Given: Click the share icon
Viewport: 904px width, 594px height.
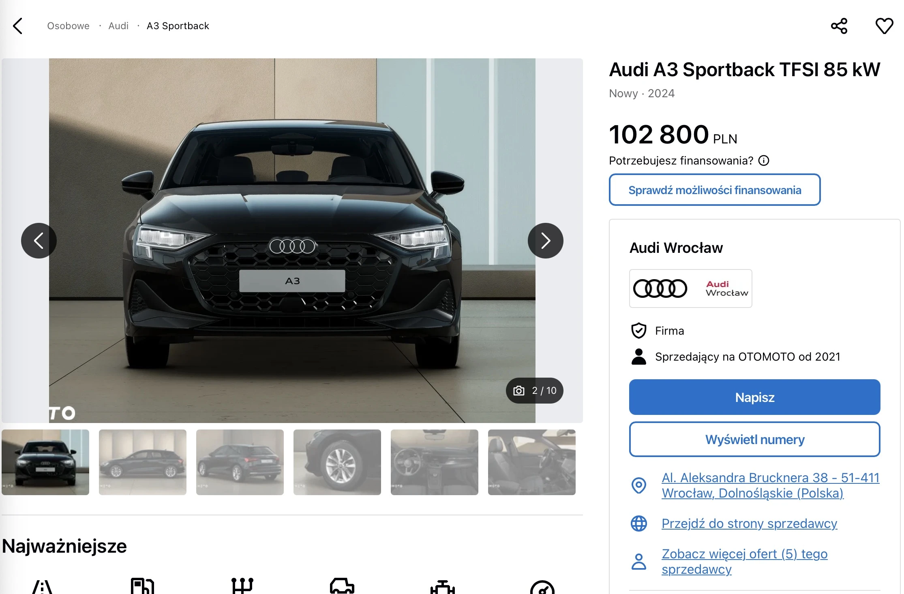Looking at the screenshot, I should coord(839,26).
